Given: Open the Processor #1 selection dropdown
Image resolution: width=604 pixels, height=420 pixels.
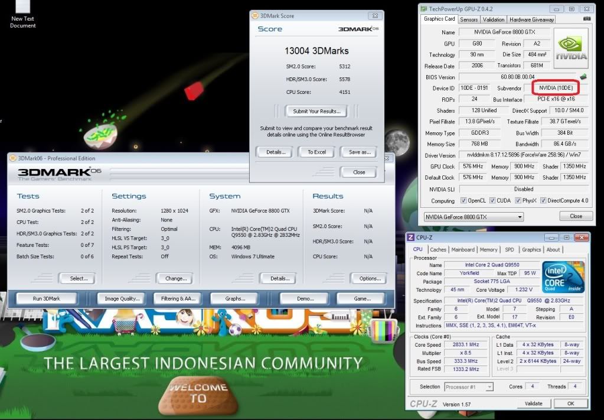Looking at the screenshot, I should pyautogui.click(x=469, y=387).
